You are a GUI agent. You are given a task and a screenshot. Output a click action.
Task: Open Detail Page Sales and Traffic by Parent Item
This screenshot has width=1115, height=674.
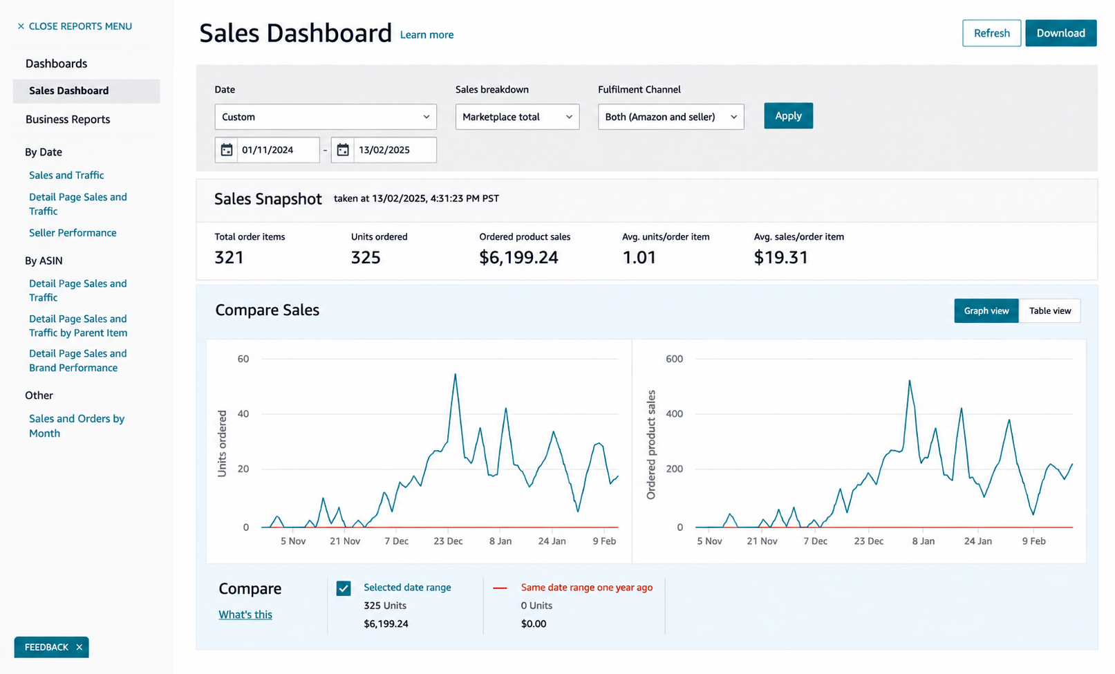[78, 326]
